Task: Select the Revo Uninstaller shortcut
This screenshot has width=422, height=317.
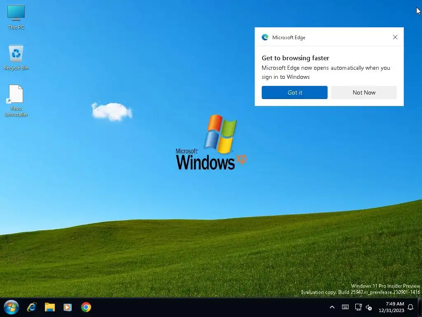Action: click(16, 101)
